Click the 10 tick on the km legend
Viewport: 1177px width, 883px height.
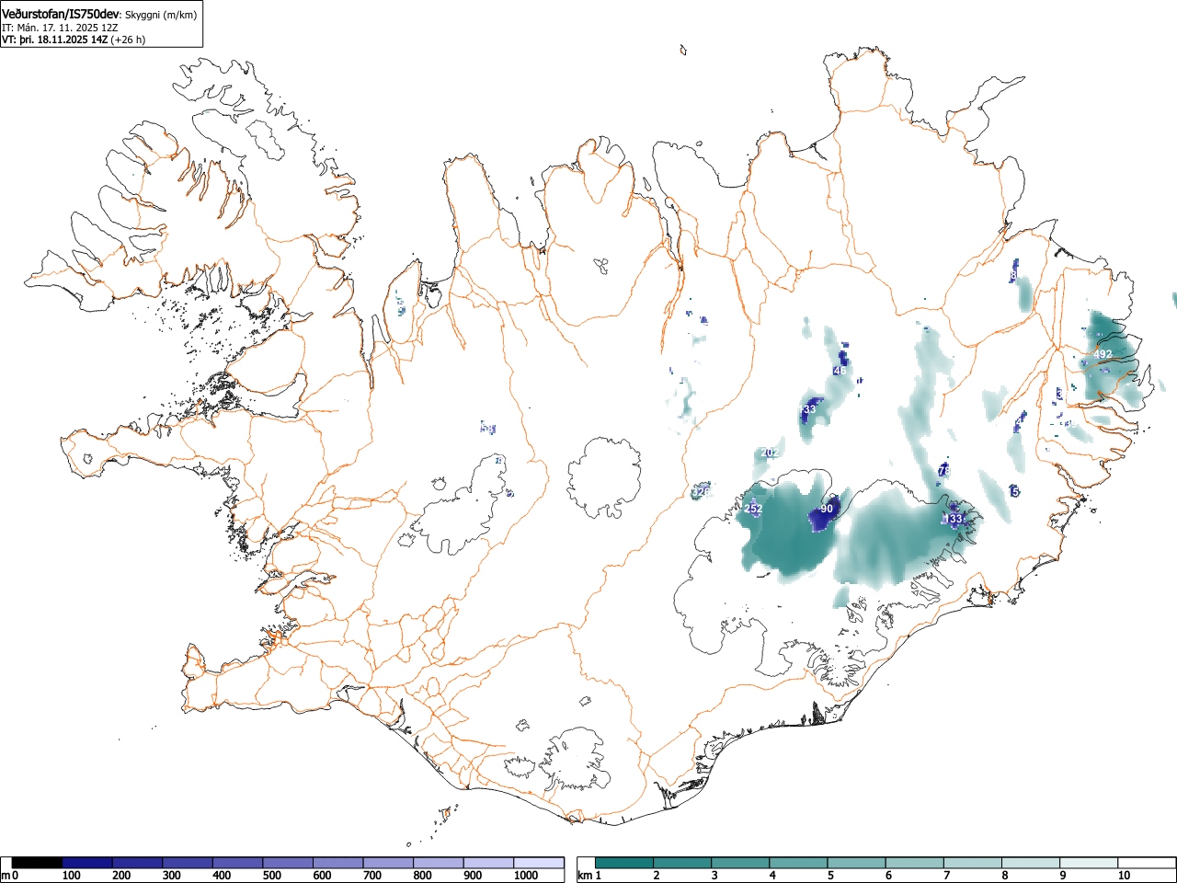pyautogui.click(x=1124, y=876)
